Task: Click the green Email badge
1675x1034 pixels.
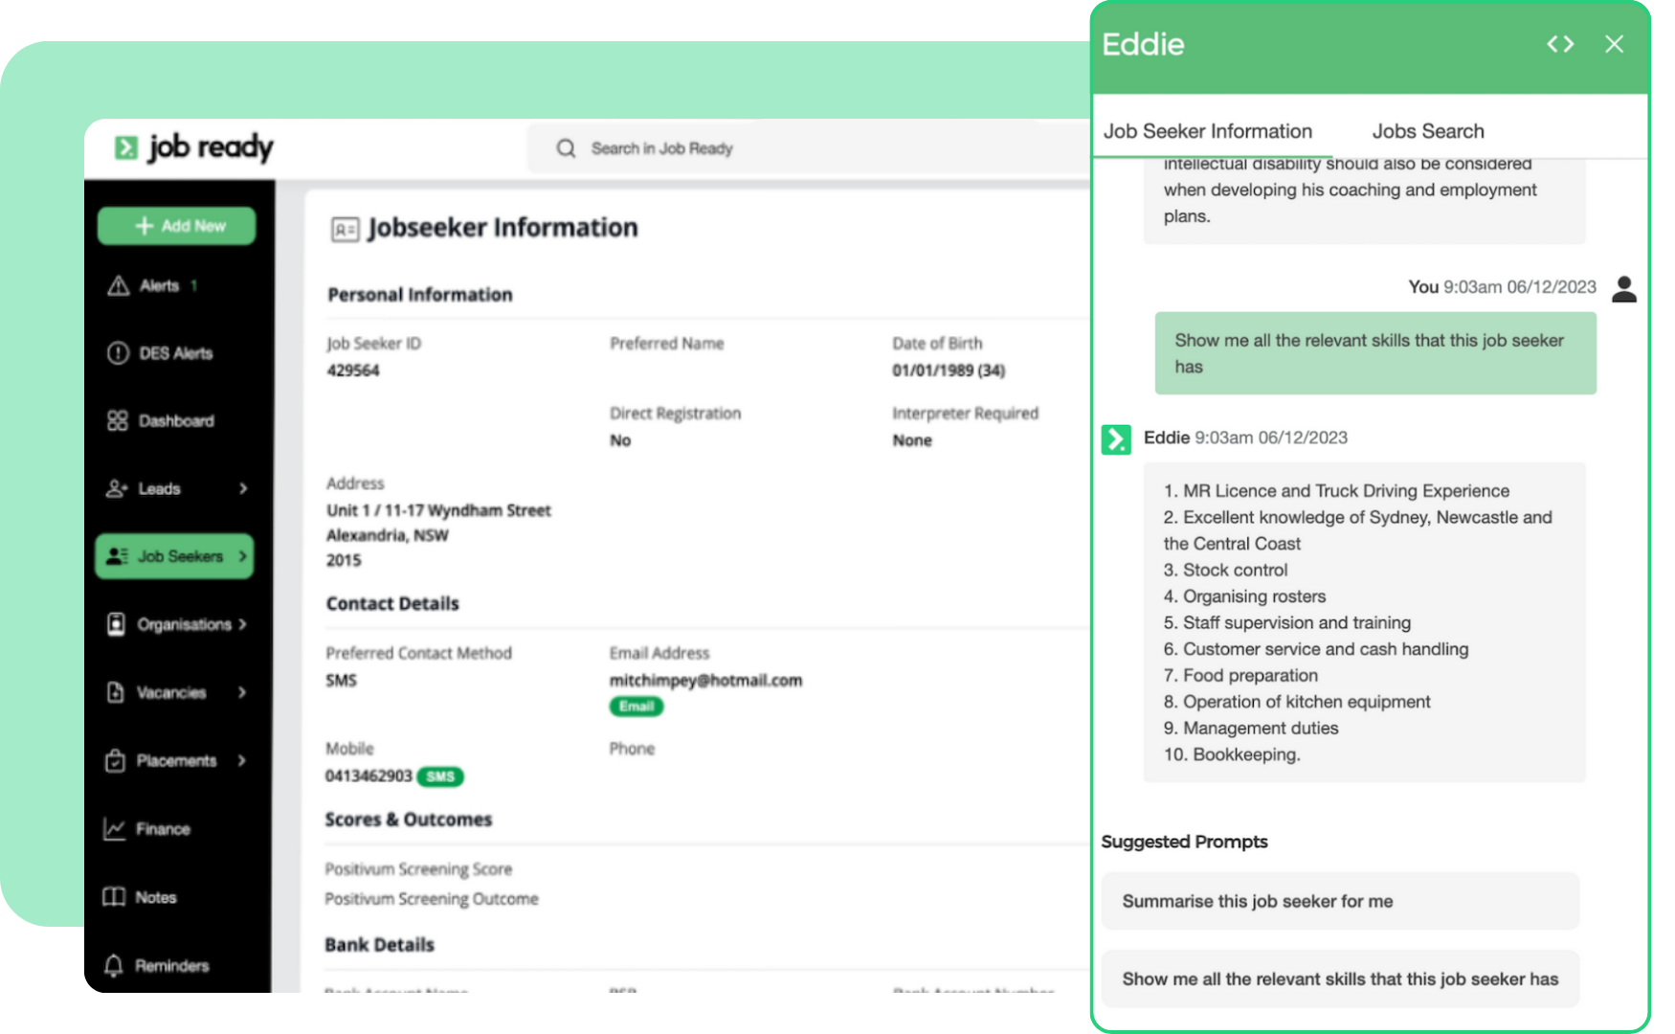Action: pyautogui.click(x=636, y=707)
